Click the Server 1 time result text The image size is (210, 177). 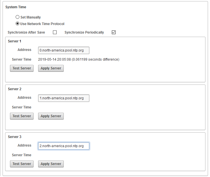click(79, 59)
